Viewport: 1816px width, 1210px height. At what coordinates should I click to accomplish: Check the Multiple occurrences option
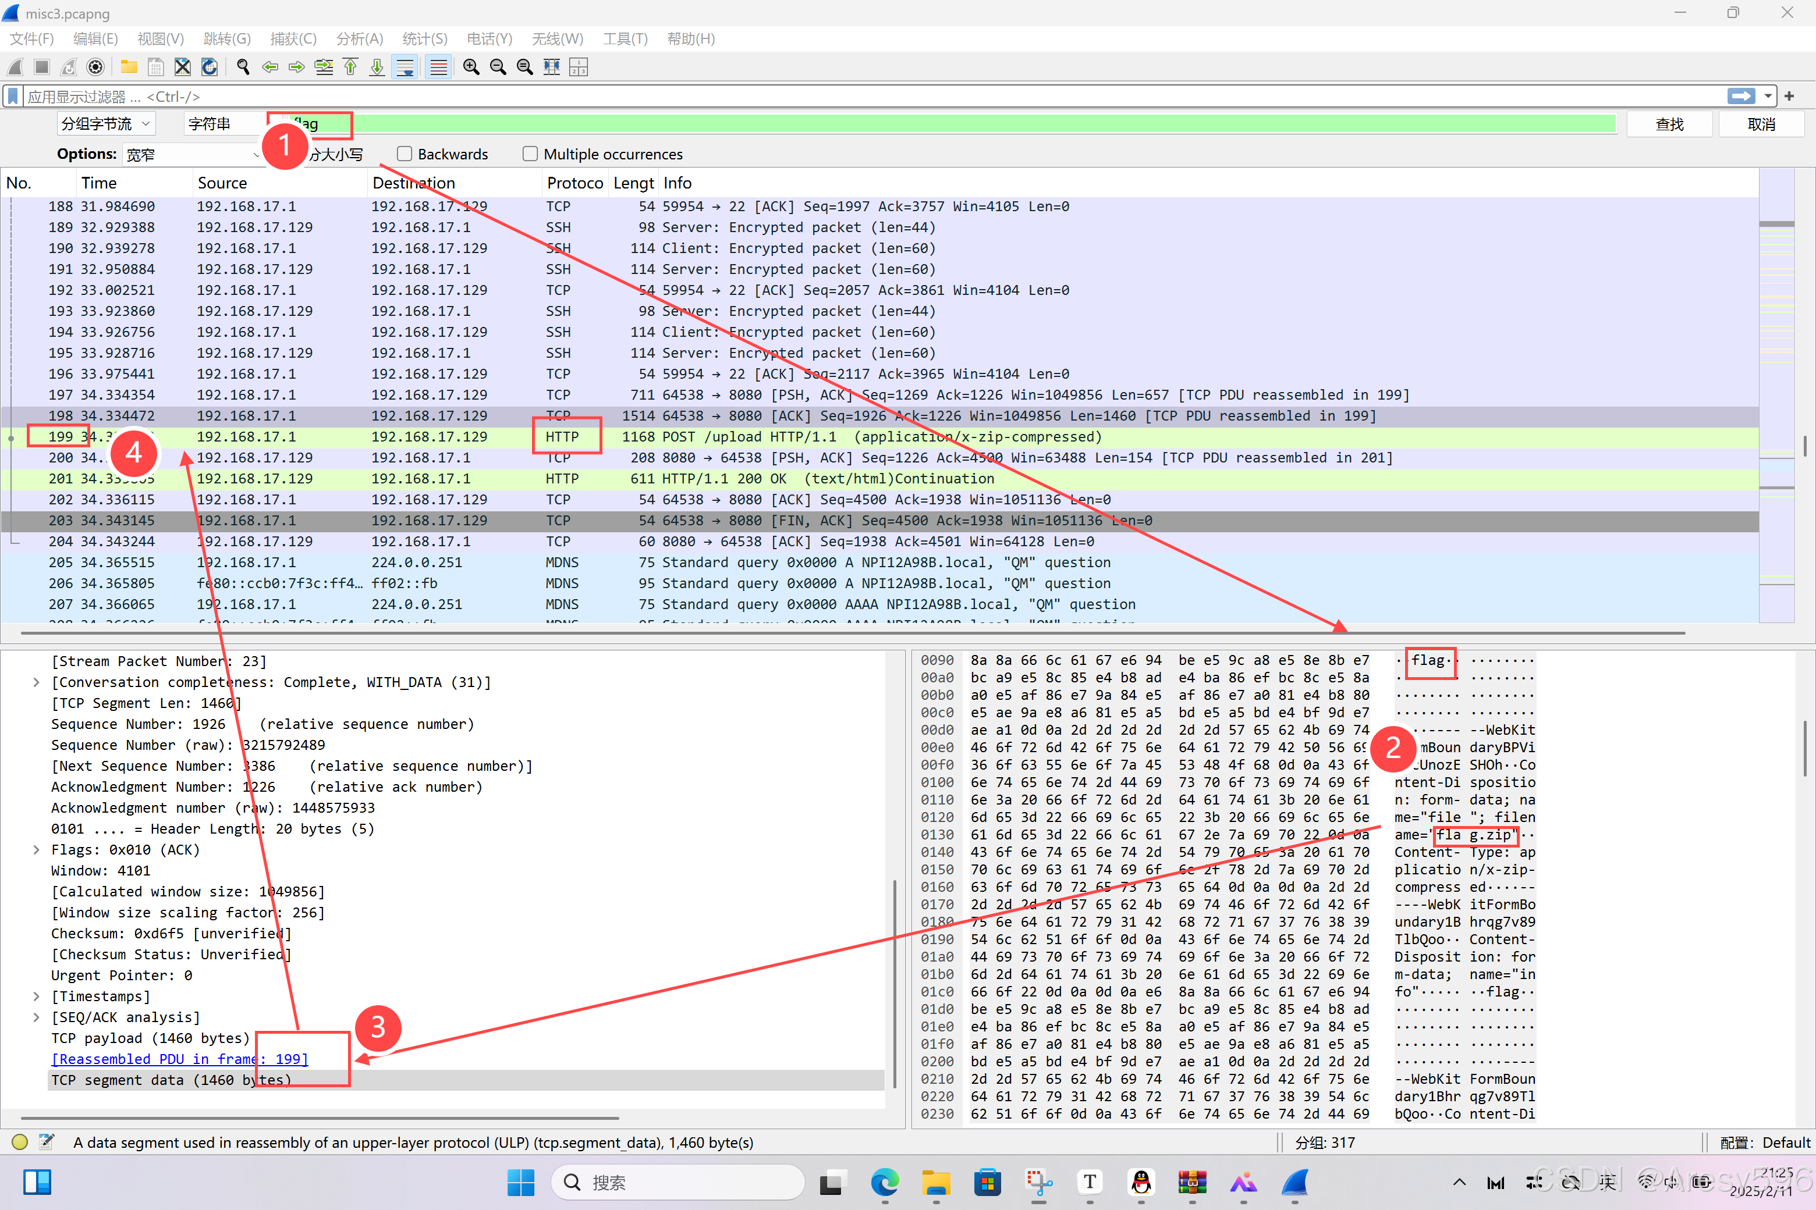(530, 154)
